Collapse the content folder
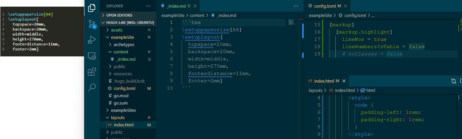462x139 pixels. click(x=128, y=52)
